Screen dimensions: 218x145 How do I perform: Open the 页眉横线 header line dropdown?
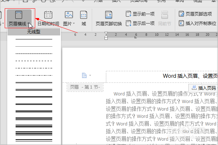point(19,18)
